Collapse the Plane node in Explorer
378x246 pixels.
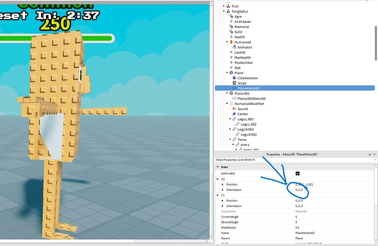coord(227,73)
